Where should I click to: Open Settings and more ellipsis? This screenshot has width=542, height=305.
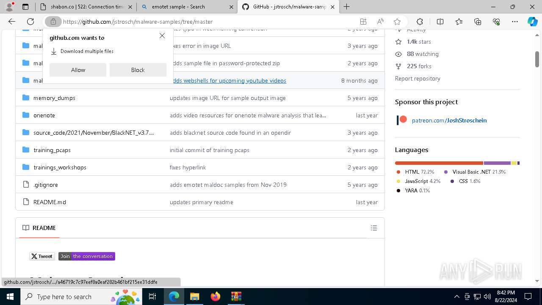[515, 22]
